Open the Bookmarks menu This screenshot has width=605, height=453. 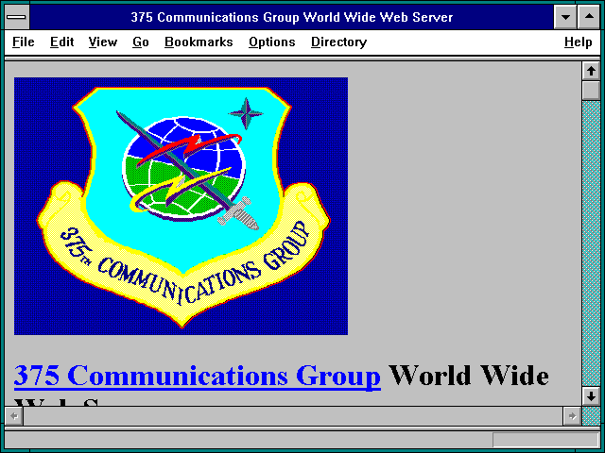pyautogui.click(x=199, y=42)
